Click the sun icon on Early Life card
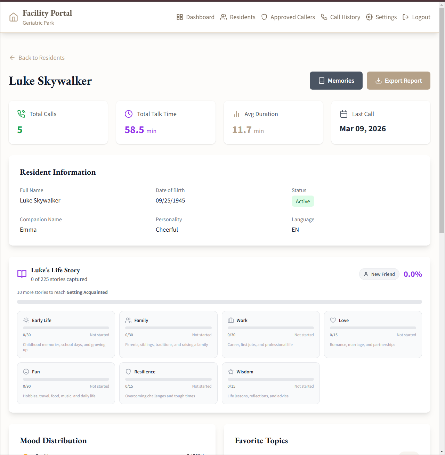The image size is (445, 455). [26, 320]
